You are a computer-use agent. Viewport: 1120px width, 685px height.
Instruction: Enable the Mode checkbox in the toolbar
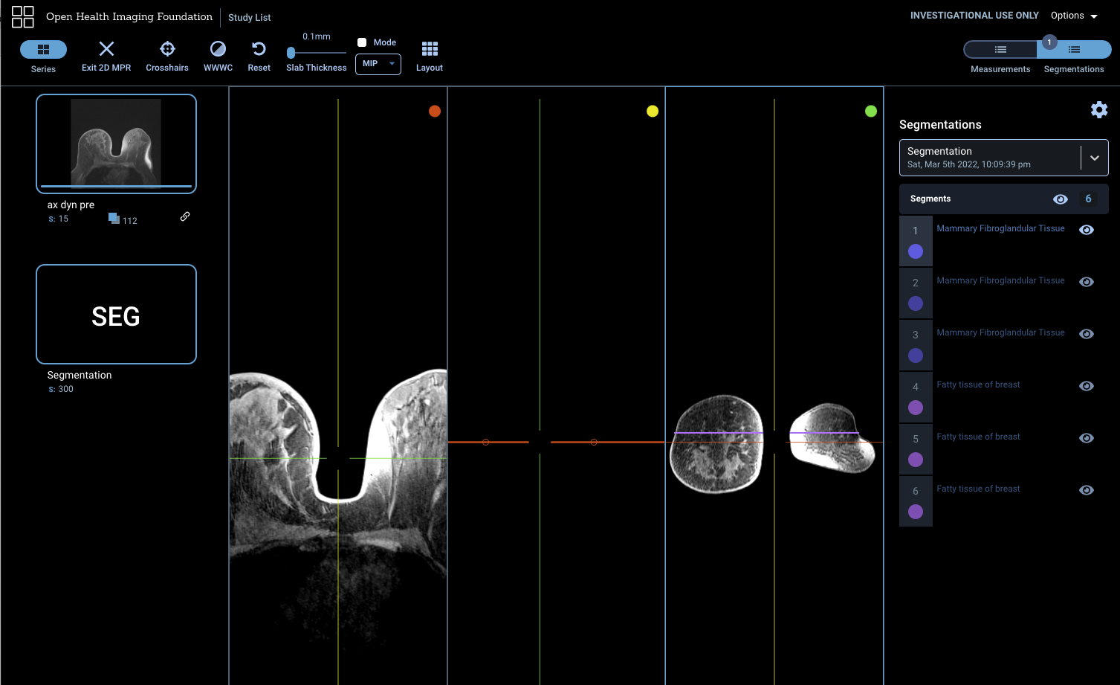pos(361,42)
